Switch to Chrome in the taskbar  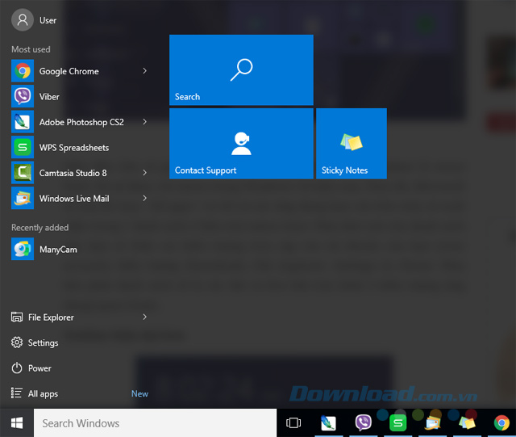pos(501,422)
